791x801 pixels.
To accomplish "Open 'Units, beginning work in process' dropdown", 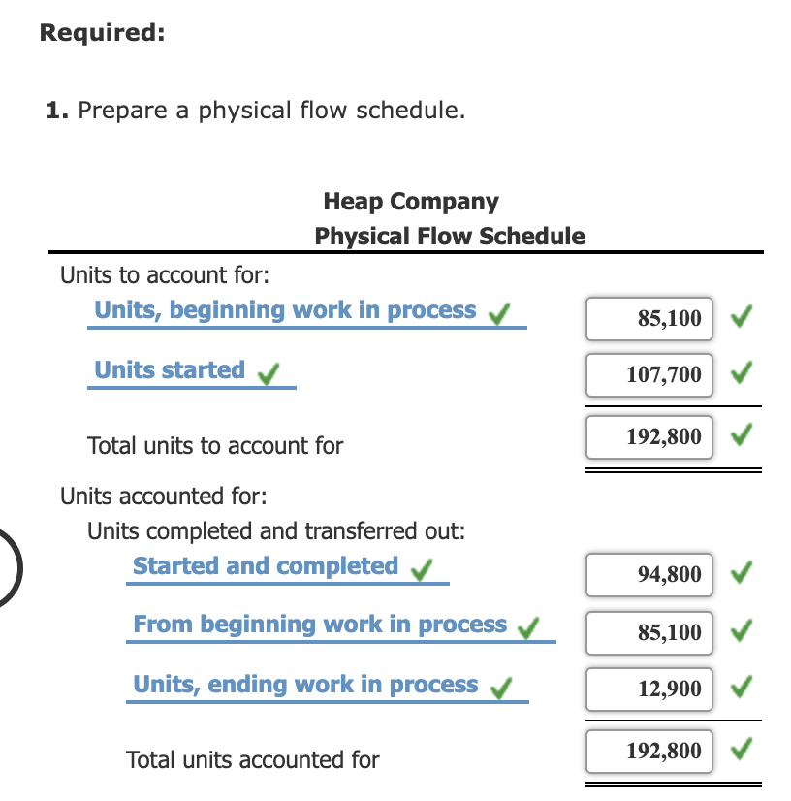I will click(x=307, y=312).
